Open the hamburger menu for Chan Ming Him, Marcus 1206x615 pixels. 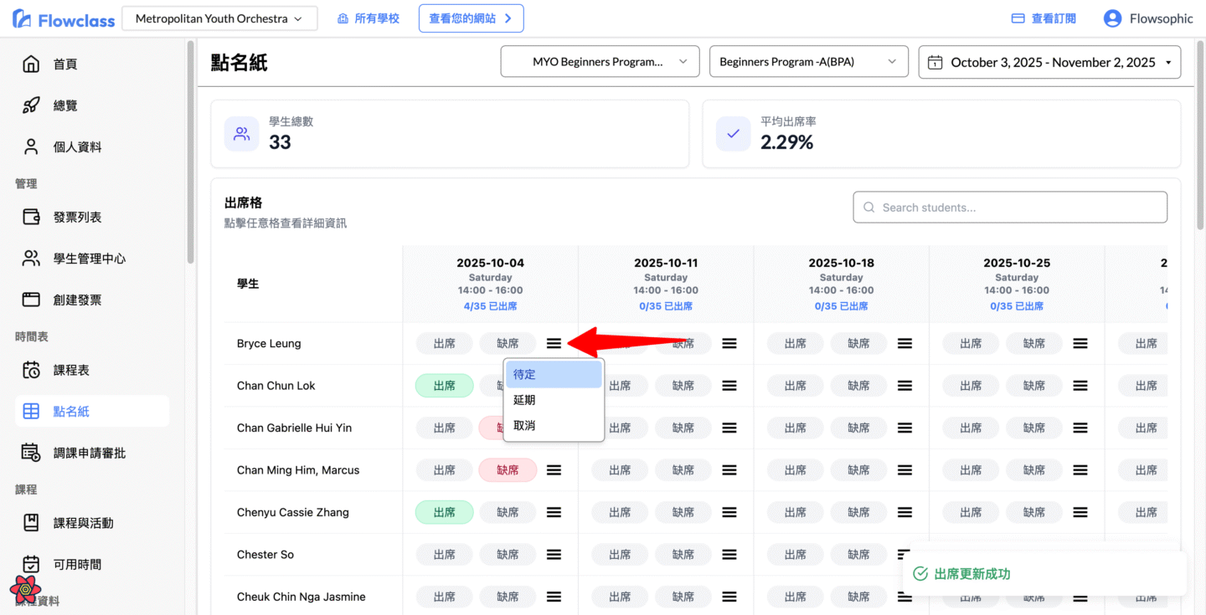(x=554, y=470)
